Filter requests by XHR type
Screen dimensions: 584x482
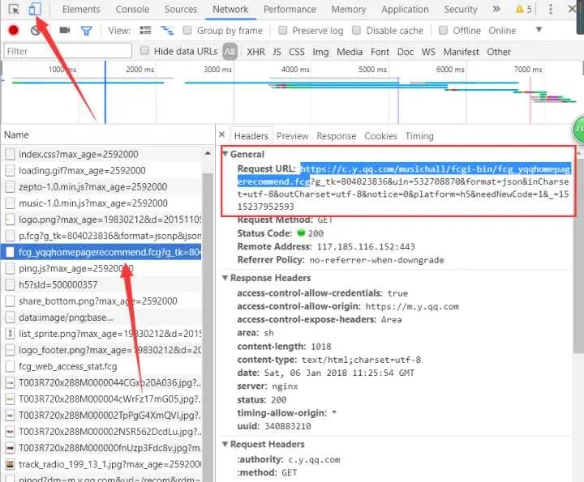pos(255,52)
